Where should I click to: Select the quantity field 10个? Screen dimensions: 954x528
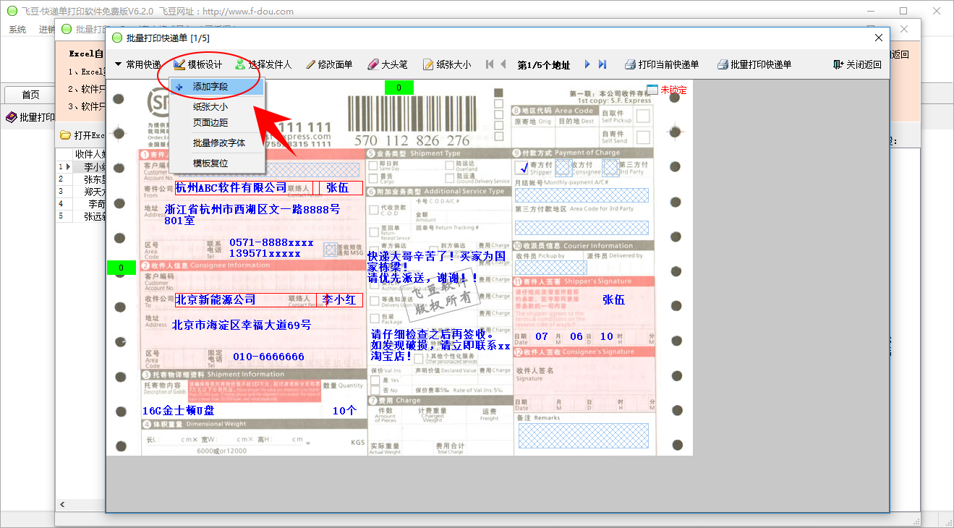click(x=345, y=410)
